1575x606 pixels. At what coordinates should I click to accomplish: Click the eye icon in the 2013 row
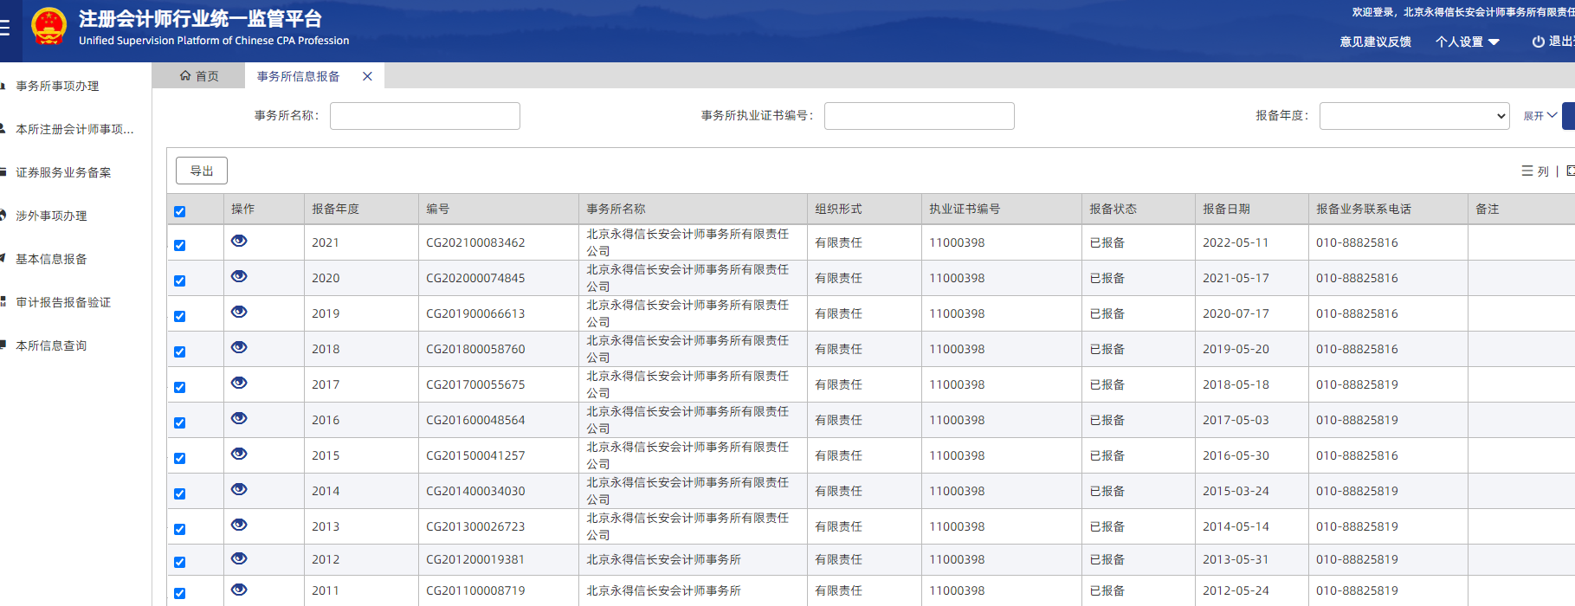tap(239, 525)
